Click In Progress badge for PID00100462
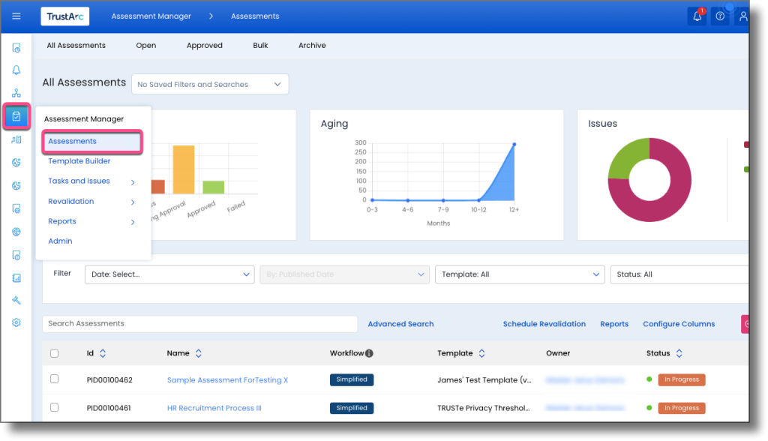 (x=681, y=379)
